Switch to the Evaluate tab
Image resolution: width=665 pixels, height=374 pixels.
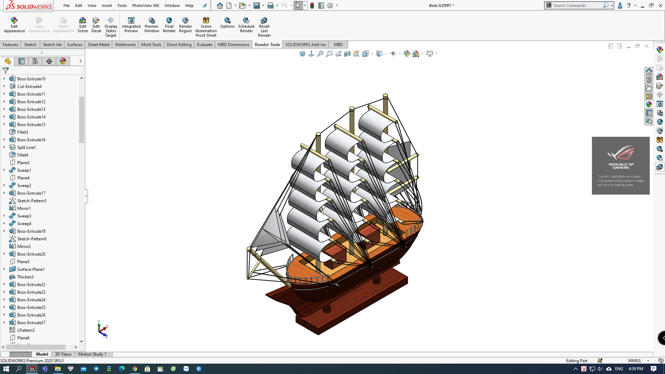point(204,45)
